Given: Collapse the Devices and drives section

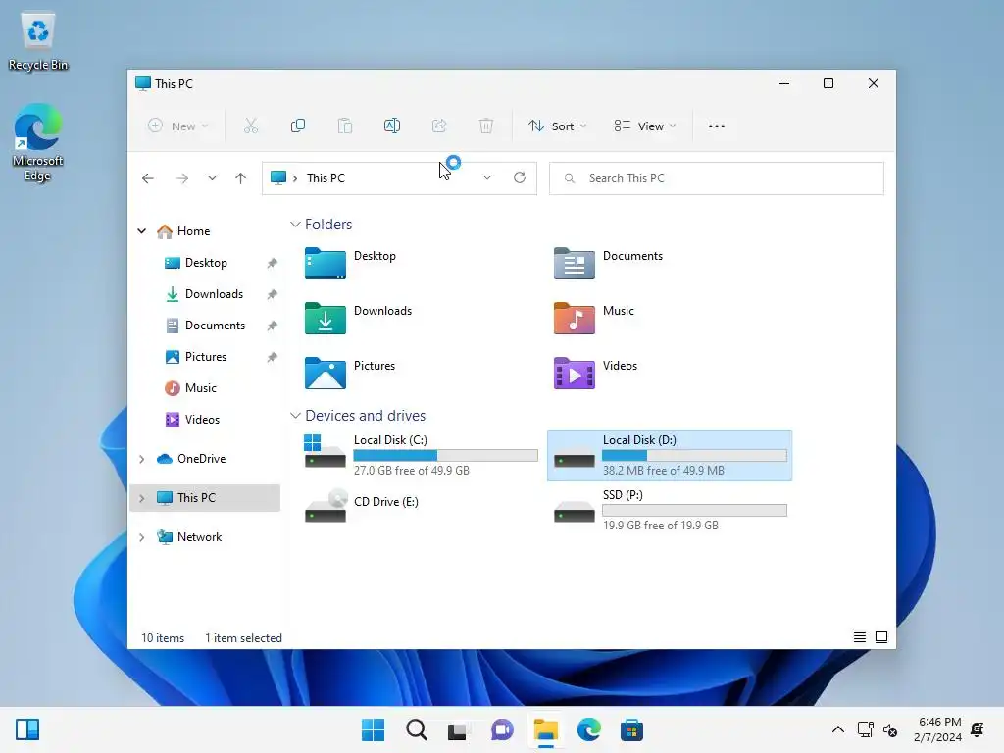Looking at the screenshot, I should click(x=295, y=416).
